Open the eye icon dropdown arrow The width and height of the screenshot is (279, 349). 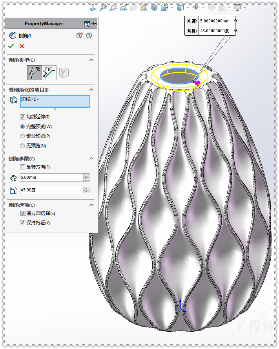[203, 8]
